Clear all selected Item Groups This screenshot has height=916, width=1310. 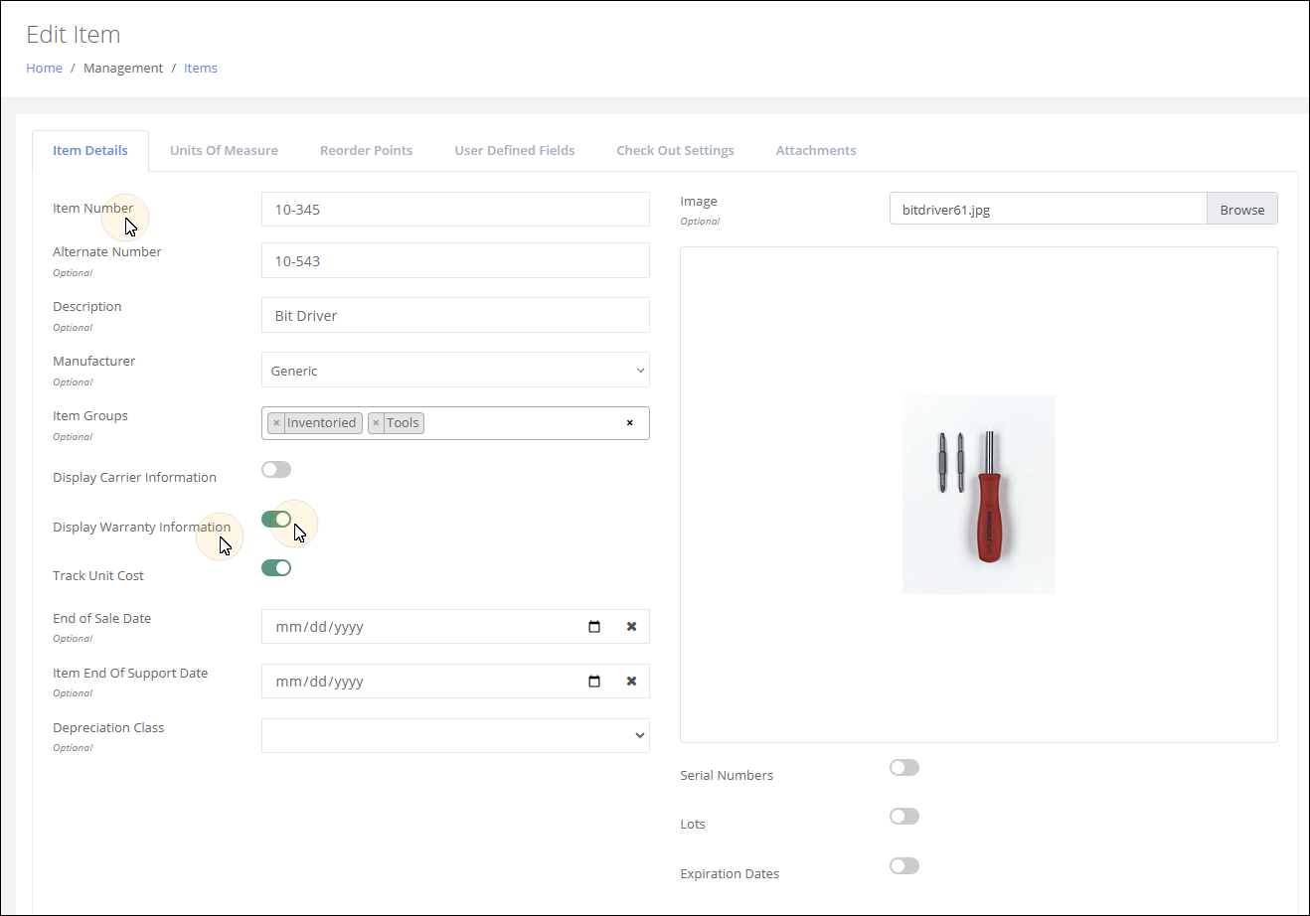tap(629, 423)
